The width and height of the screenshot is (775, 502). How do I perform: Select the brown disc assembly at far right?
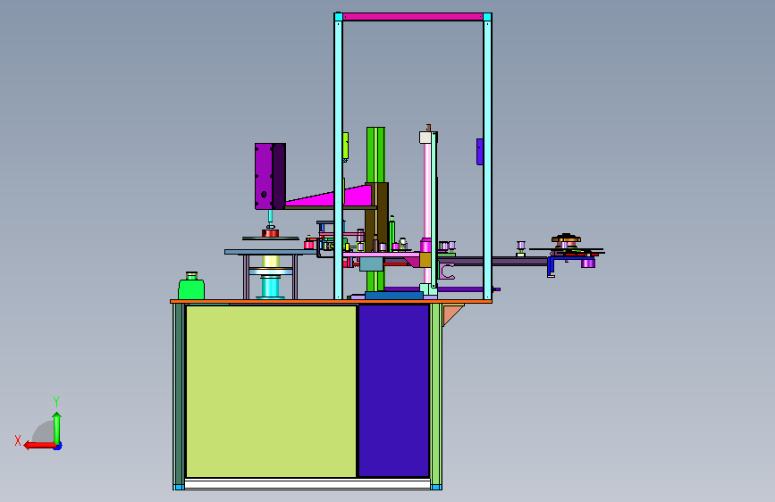click(567, 238)
